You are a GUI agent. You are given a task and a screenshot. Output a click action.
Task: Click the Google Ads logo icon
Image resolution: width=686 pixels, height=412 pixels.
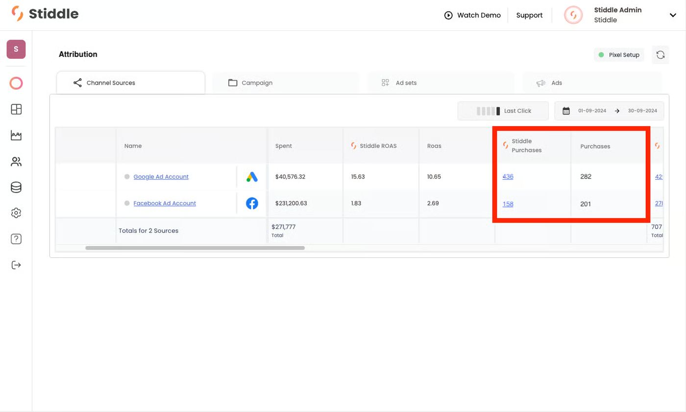tap(252, 177)
